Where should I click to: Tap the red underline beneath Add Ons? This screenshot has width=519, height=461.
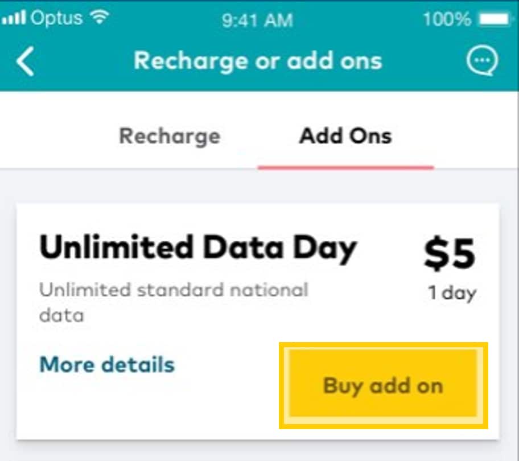345,167
